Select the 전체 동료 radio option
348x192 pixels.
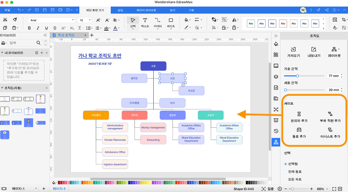point(285,172)
